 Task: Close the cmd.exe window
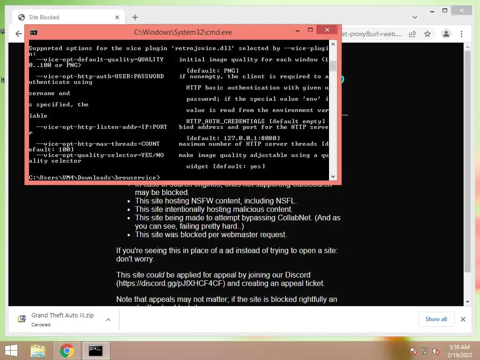[x=327, y=30]
